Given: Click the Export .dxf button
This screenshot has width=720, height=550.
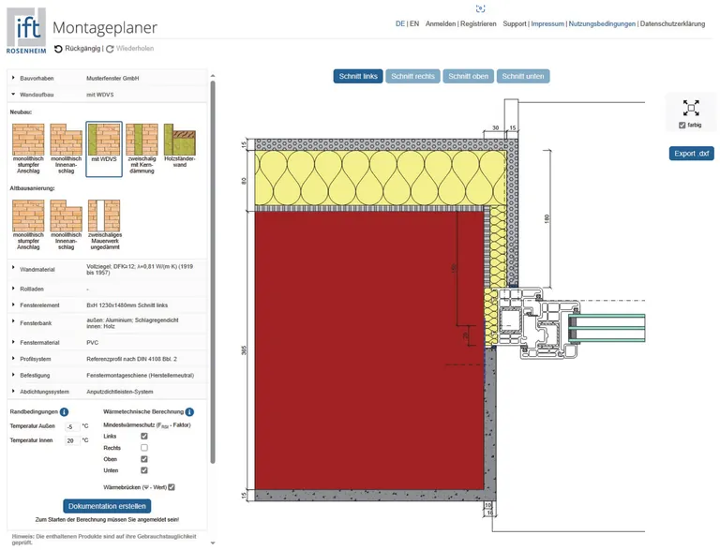Looking at the screenshot, I should point(691,154).
